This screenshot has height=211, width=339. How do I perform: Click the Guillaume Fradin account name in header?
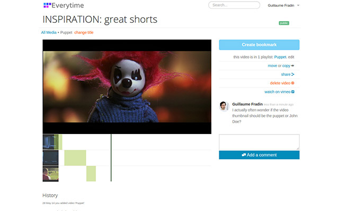point(281,5)
